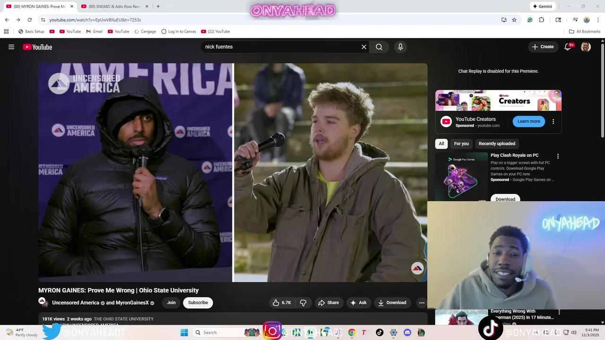The width and height of the screenshot is (605, 340).
Task: Go forward in browser history
Action: (18, 20)
